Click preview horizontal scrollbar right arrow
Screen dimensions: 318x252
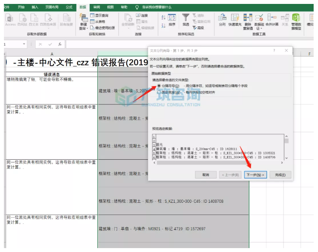pos(282,163)
